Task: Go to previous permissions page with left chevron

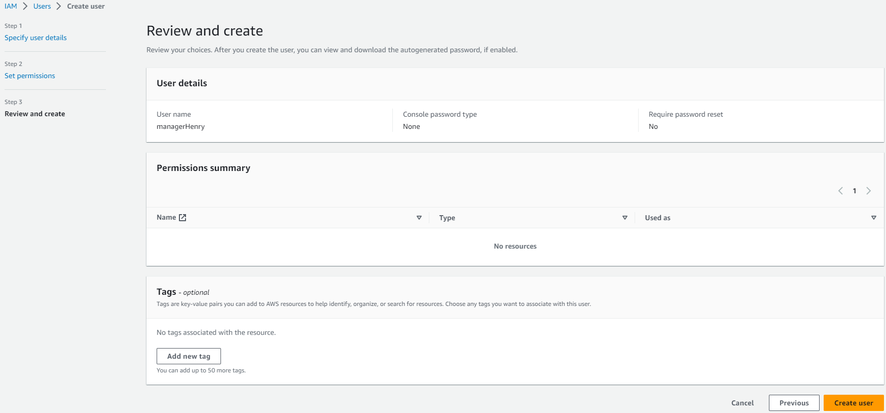Action: pos(840,191)
